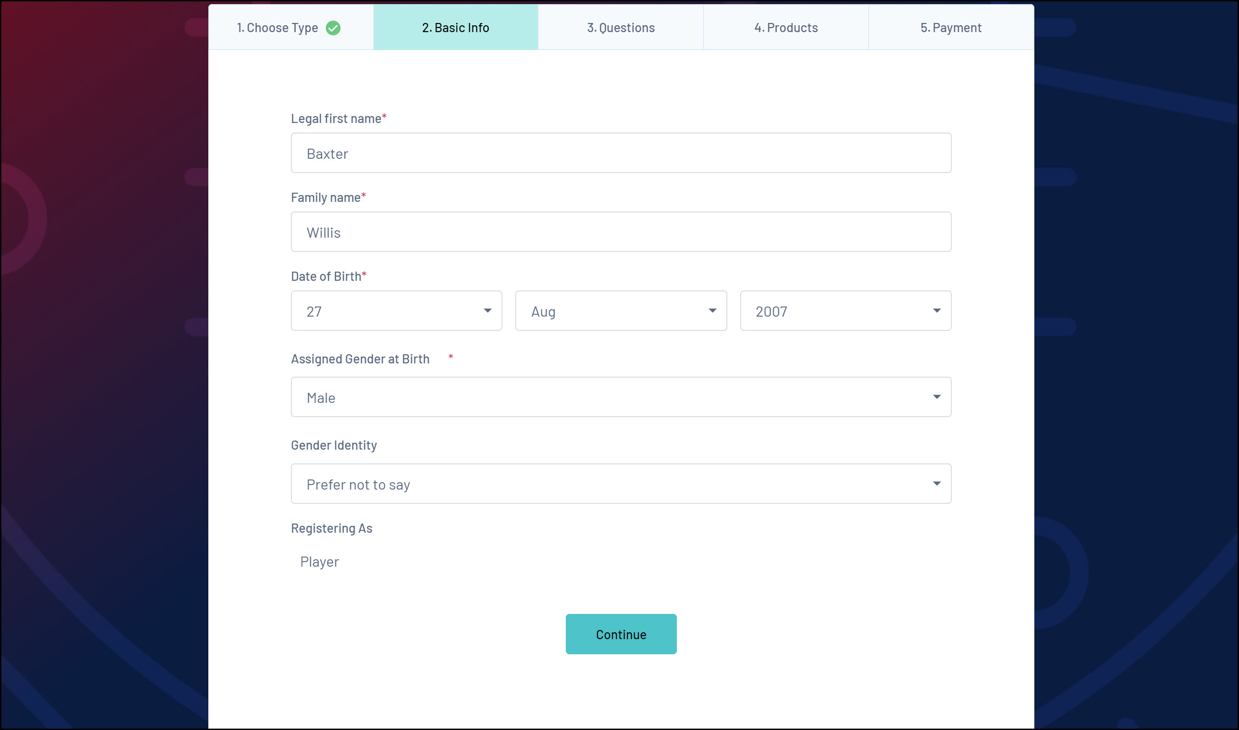The image size is (1239, 730).
Task: Open the Products step tab
Action: (x=786, y=28)
